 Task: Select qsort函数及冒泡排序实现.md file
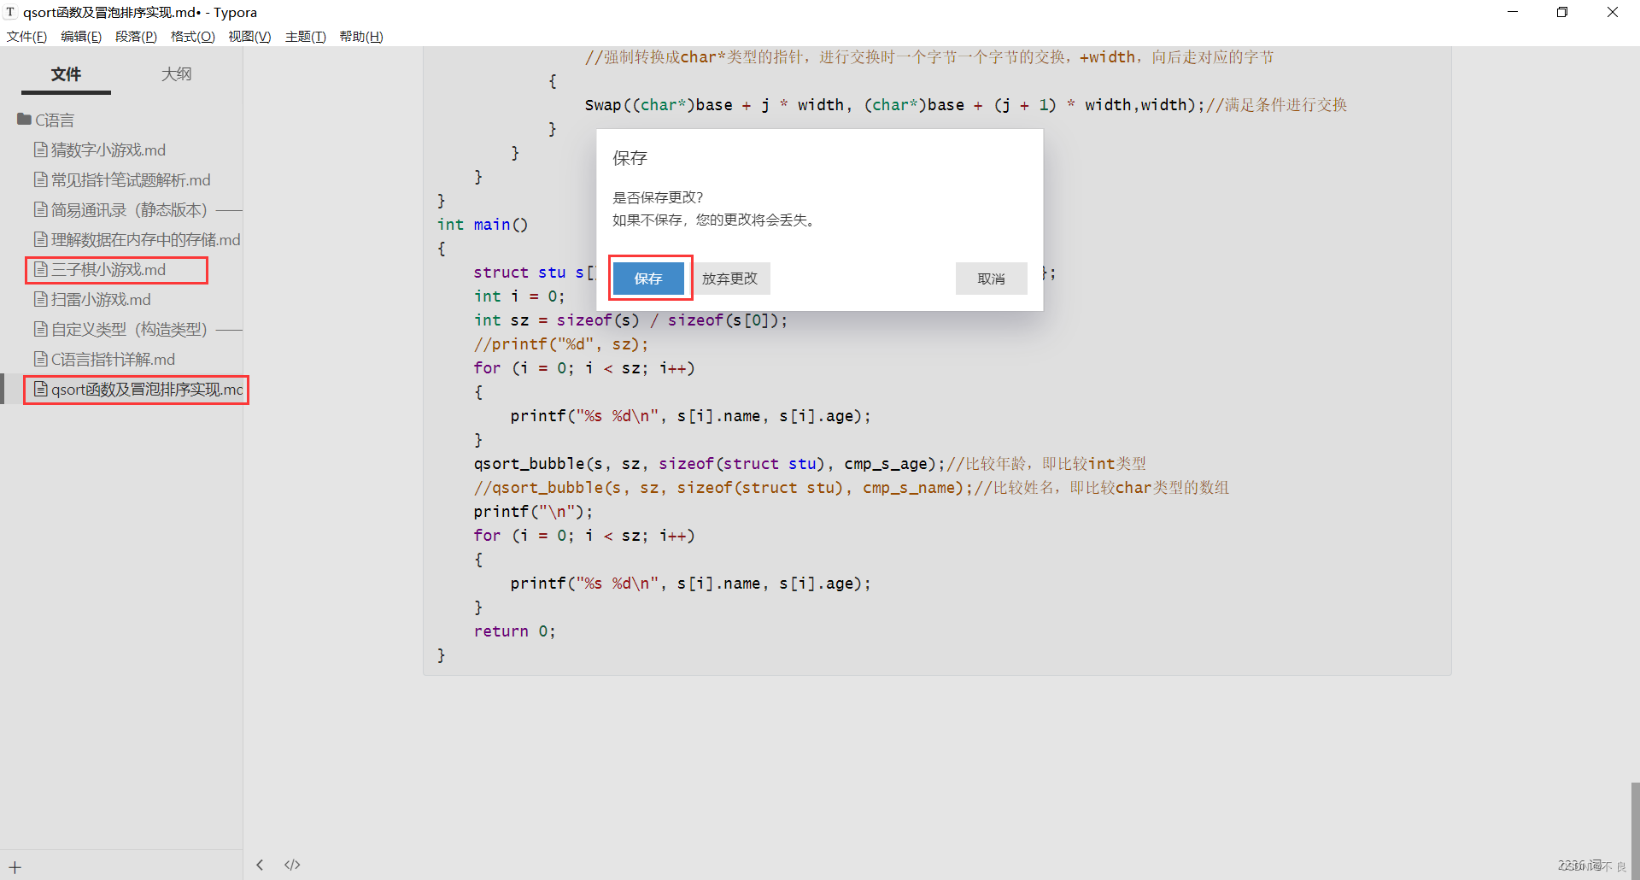coord(137,390)
